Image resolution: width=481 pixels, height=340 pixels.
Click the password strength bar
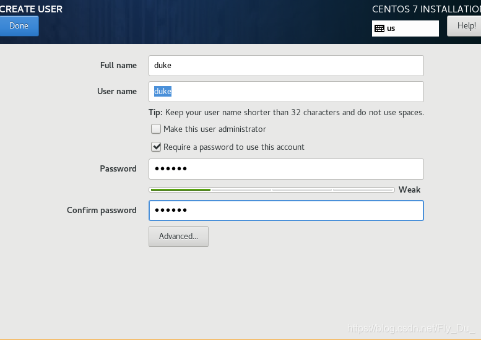point(272,190)
